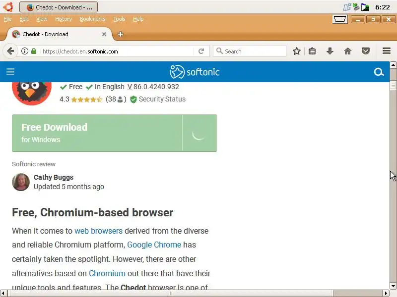Save page to Pocket icon
This screenshot has height=297, width=397.
(365, 51)
